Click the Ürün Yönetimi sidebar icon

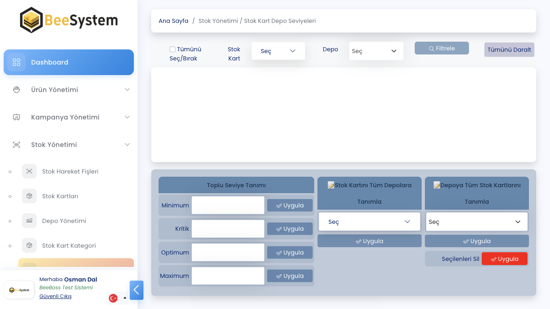click(16, 90)
